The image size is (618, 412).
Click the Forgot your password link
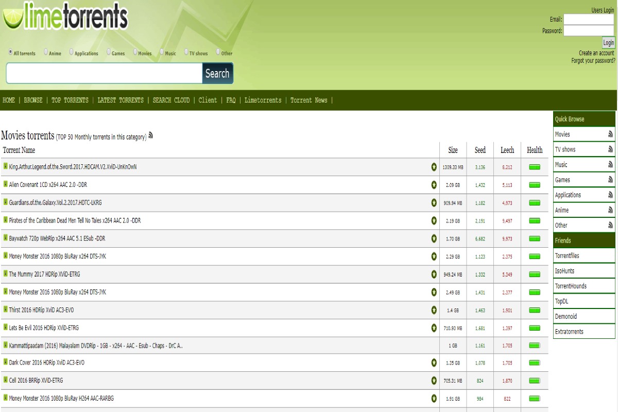click(593, 61)
